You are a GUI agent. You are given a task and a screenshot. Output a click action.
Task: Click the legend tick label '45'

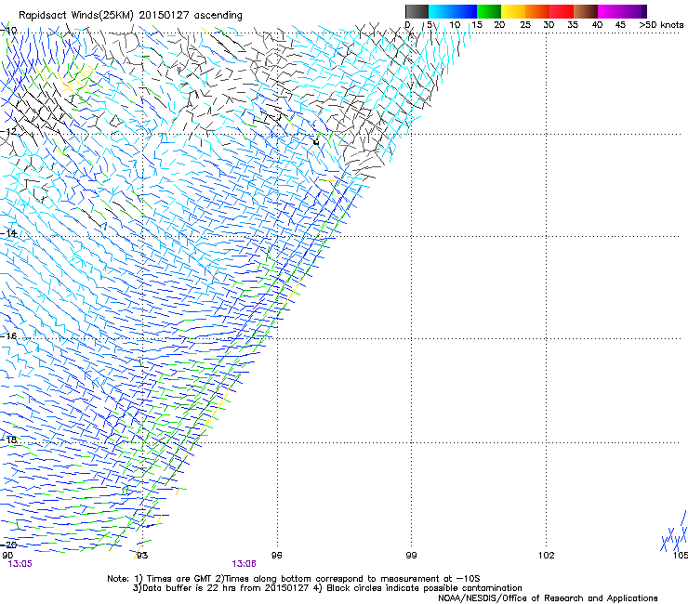620,25
